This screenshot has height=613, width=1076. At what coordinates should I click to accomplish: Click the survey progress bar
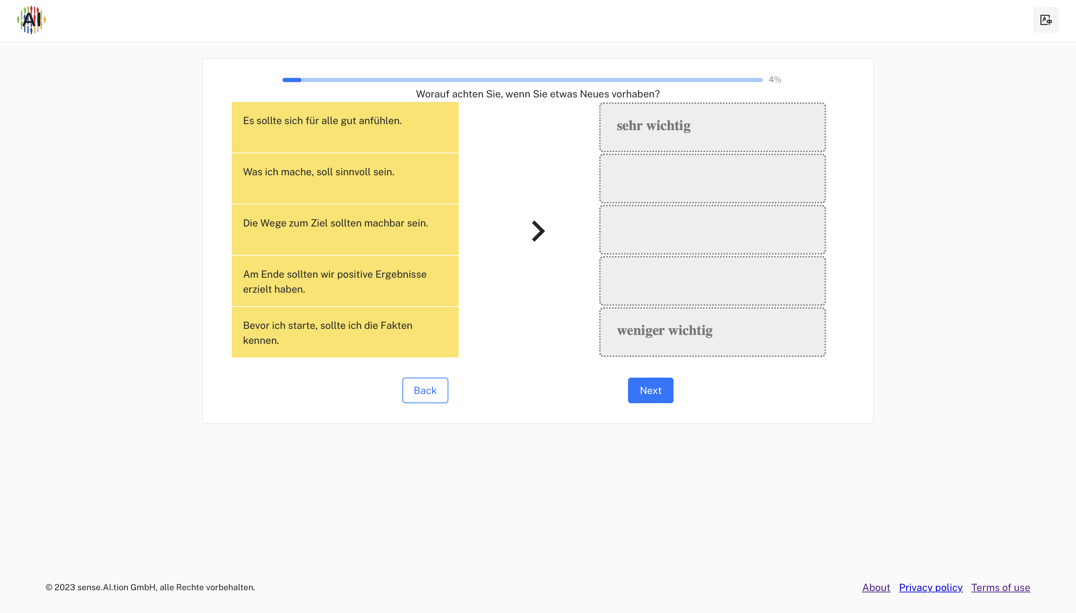(x=522, y=80)
